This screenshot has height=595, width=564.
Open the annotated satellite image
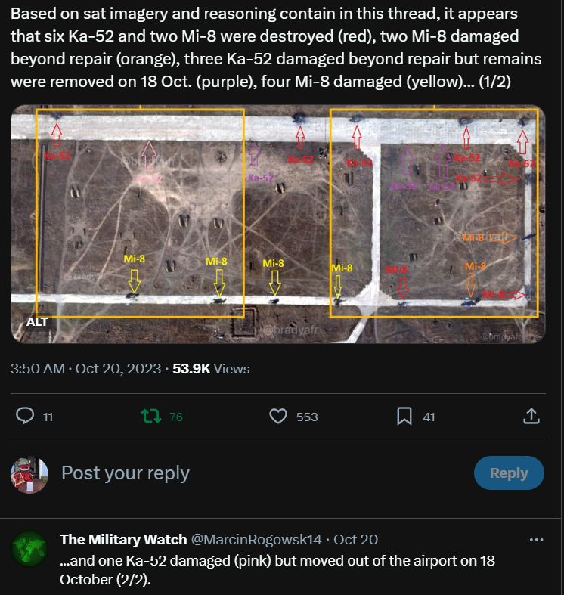tap(278, 224)
